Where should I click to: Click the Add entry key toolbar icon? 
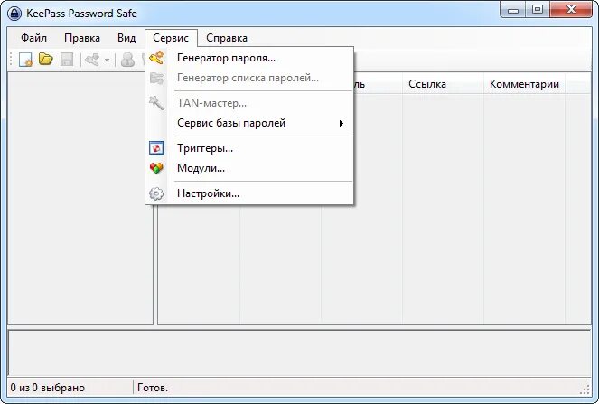(92, 60)
